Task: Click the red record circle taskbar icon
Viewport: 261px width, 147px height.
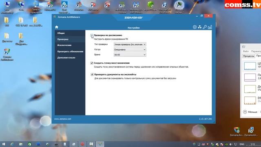Action: [x=82, y=144]
